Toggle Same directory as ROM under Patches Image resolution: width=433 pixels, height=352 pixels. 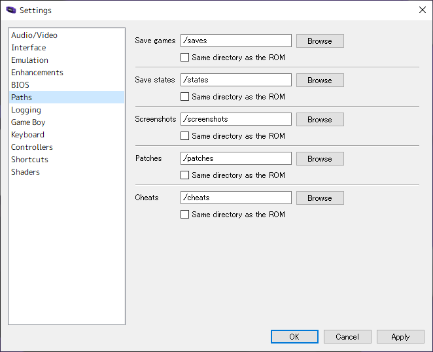[x=184, y=175]
